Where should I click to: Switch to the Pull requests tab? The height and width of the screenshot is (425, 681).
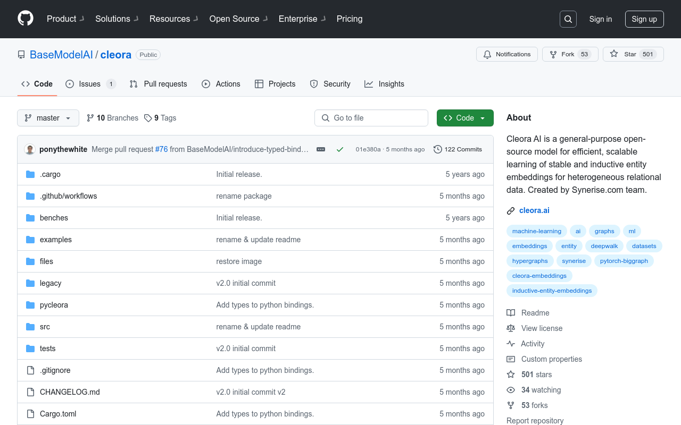[x=159, y=84]
